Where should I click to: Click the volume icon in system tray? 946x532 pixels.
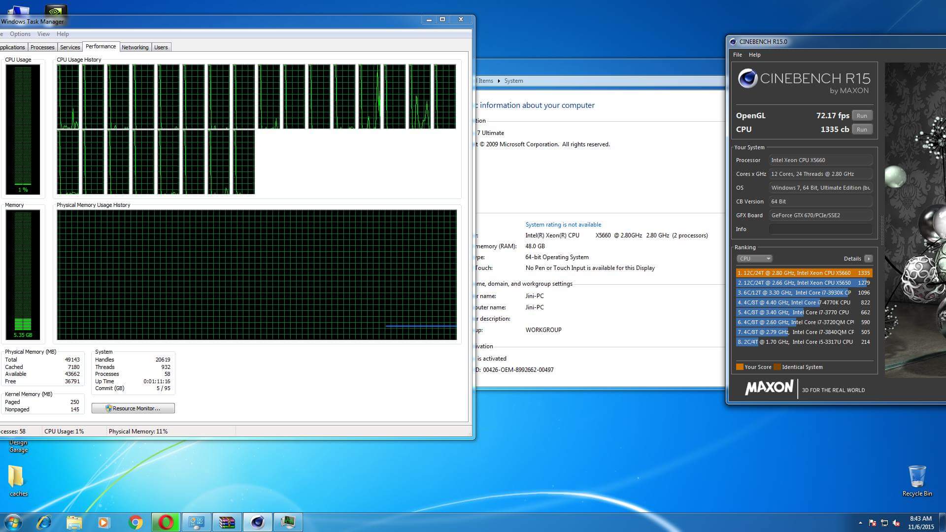[896, 523]
